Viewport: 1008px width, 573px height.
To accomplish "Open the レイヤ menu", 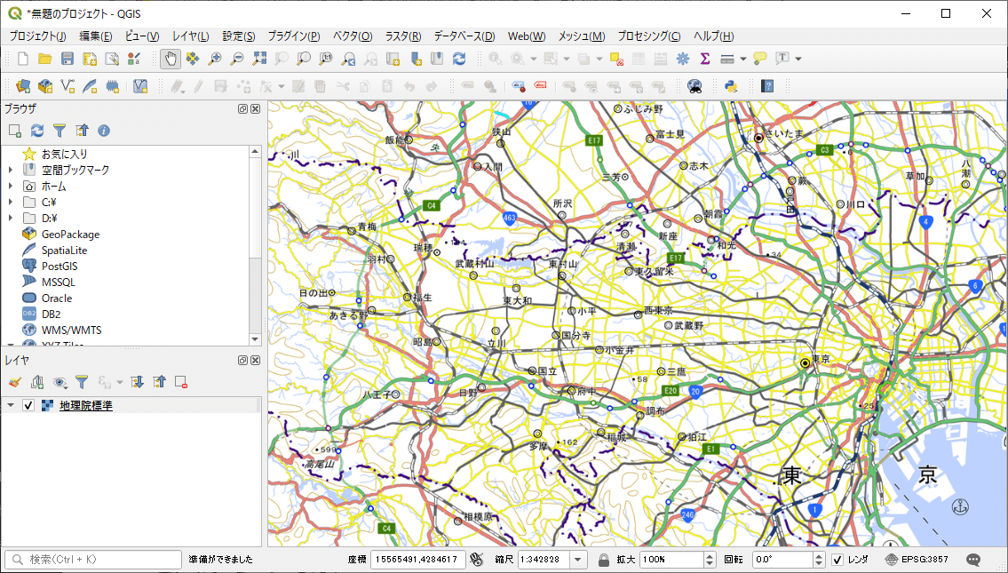I will tap(190, 36).
